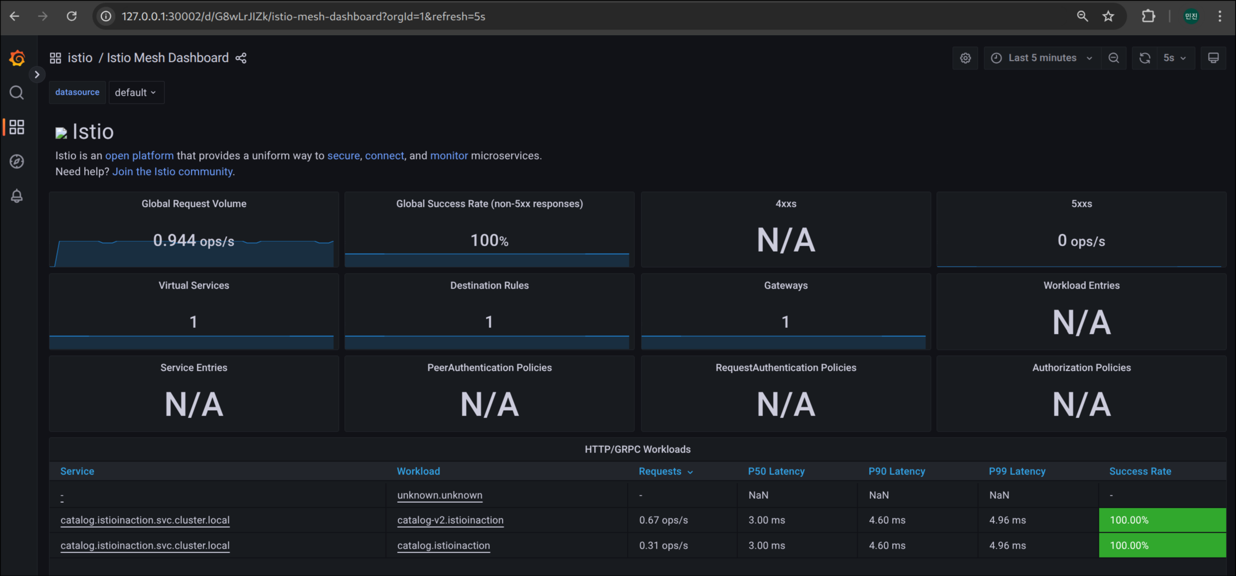
Task: Open the browser three-dot menu
Action: point(1220,16)
